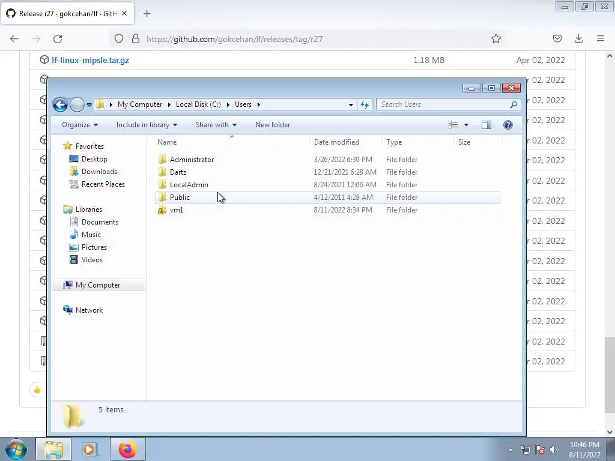615x461 pixels.
Task: Open the Firefox downloads panel
Action: click(x=578, y=38)
